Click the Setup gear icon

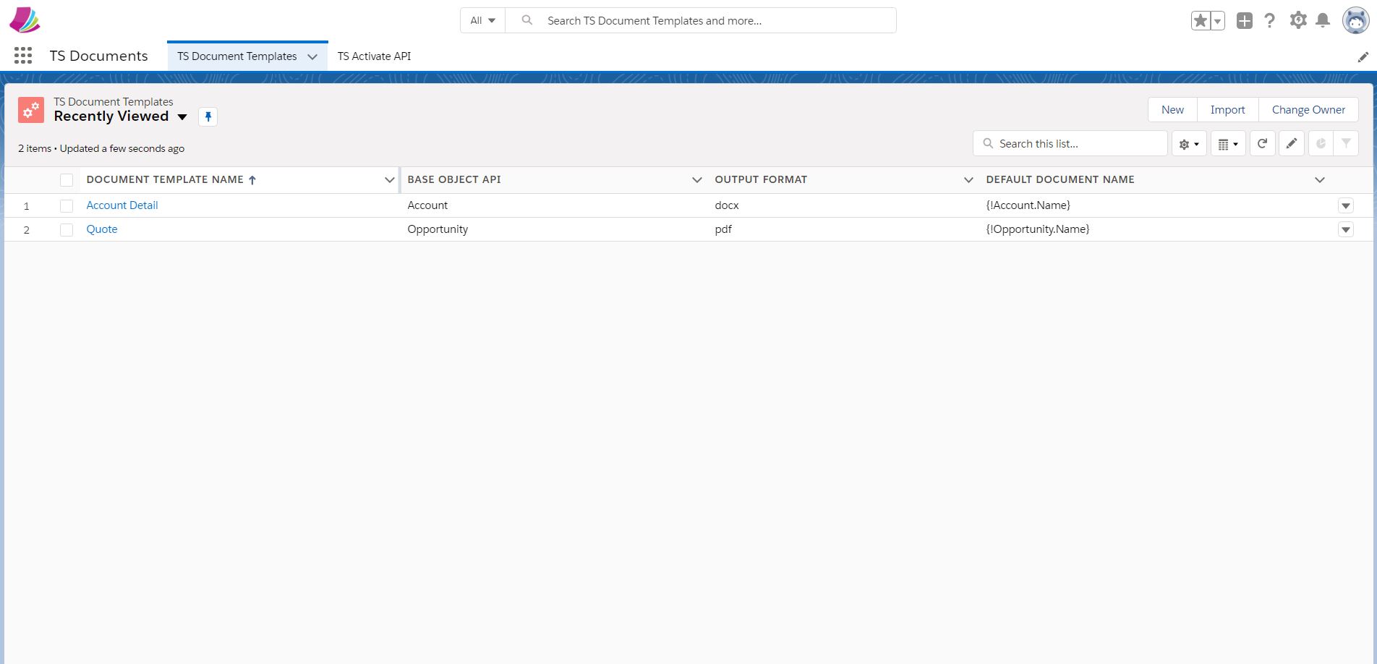click(1297, 20)
